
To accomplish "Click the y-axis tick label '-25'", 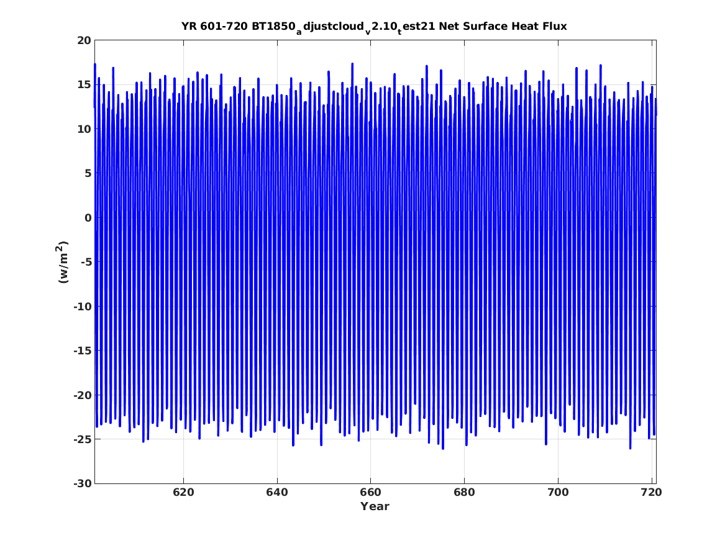I will point(82,439).
